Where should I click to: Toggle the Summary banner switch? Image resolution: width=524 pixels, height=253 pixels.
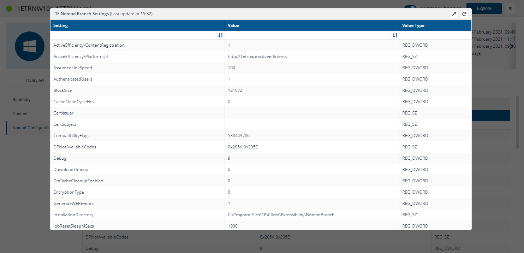410,8
